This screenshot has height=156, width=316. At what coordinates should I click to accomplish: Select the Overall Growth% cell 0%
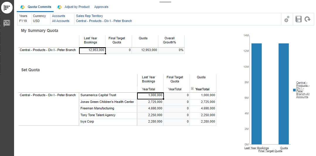click(171, 51)
